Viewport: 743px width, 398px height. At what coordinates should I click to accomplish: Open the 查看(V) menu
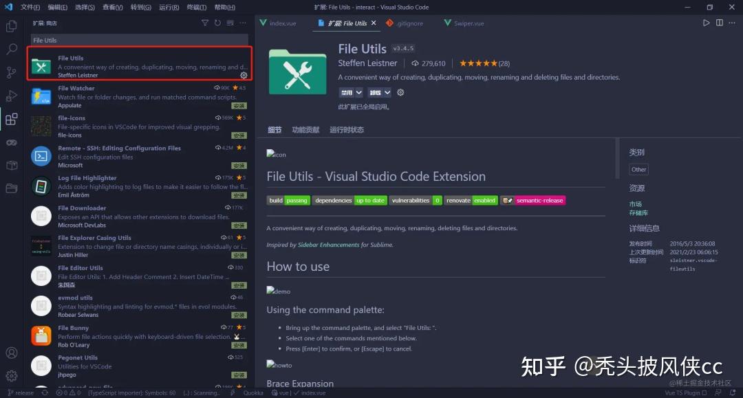click(x=112, y=7)
